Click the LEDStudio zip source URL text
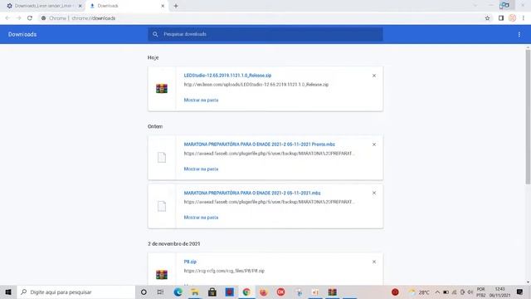Screen dimensions: 531x299 coord(256,85)
